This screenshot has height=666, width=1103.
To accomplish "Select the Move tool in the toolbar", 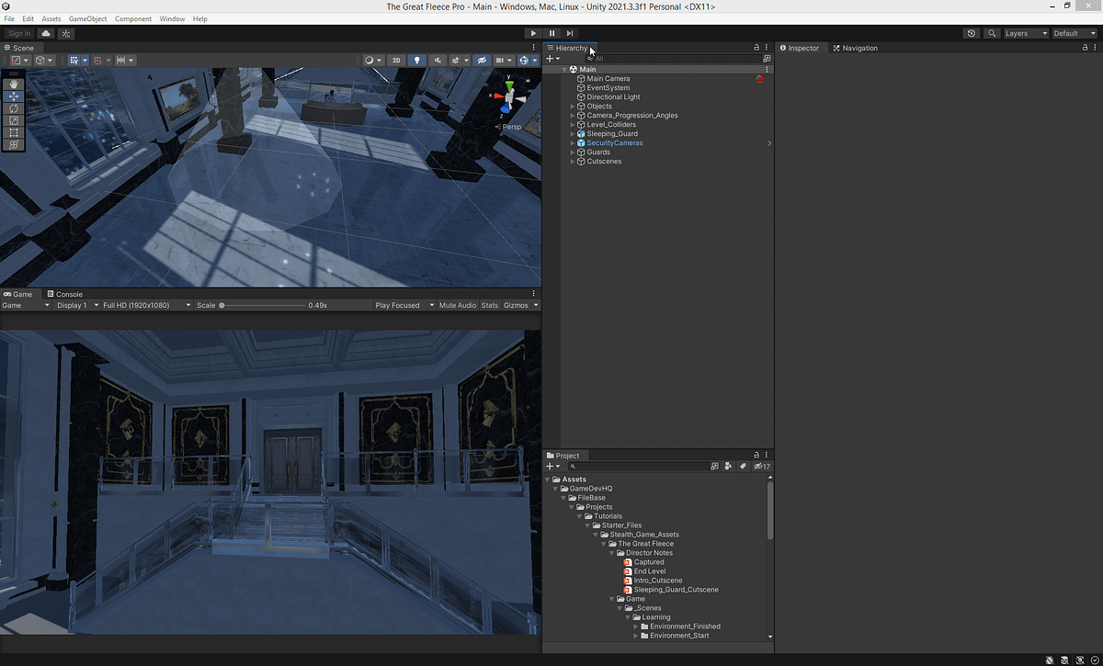I will click(13, 96).
